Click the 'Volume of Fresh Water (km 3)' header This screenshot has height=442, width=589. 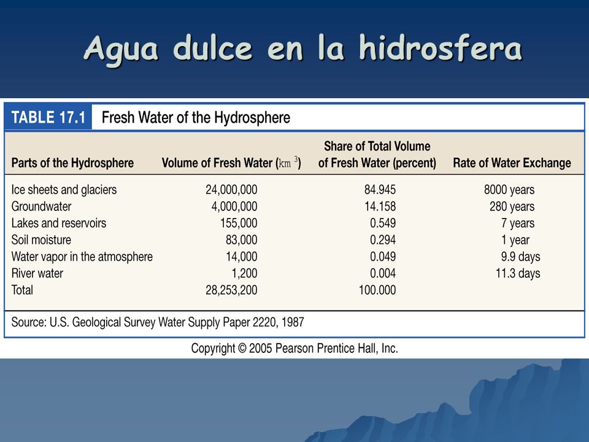click(231, 163)
